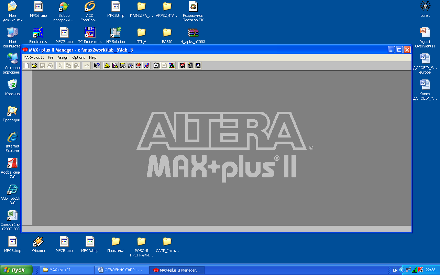This screenshot has height=275, width=440.
Task: Select the Internet Explorer desktop icon
Action: tap(12, 142)
